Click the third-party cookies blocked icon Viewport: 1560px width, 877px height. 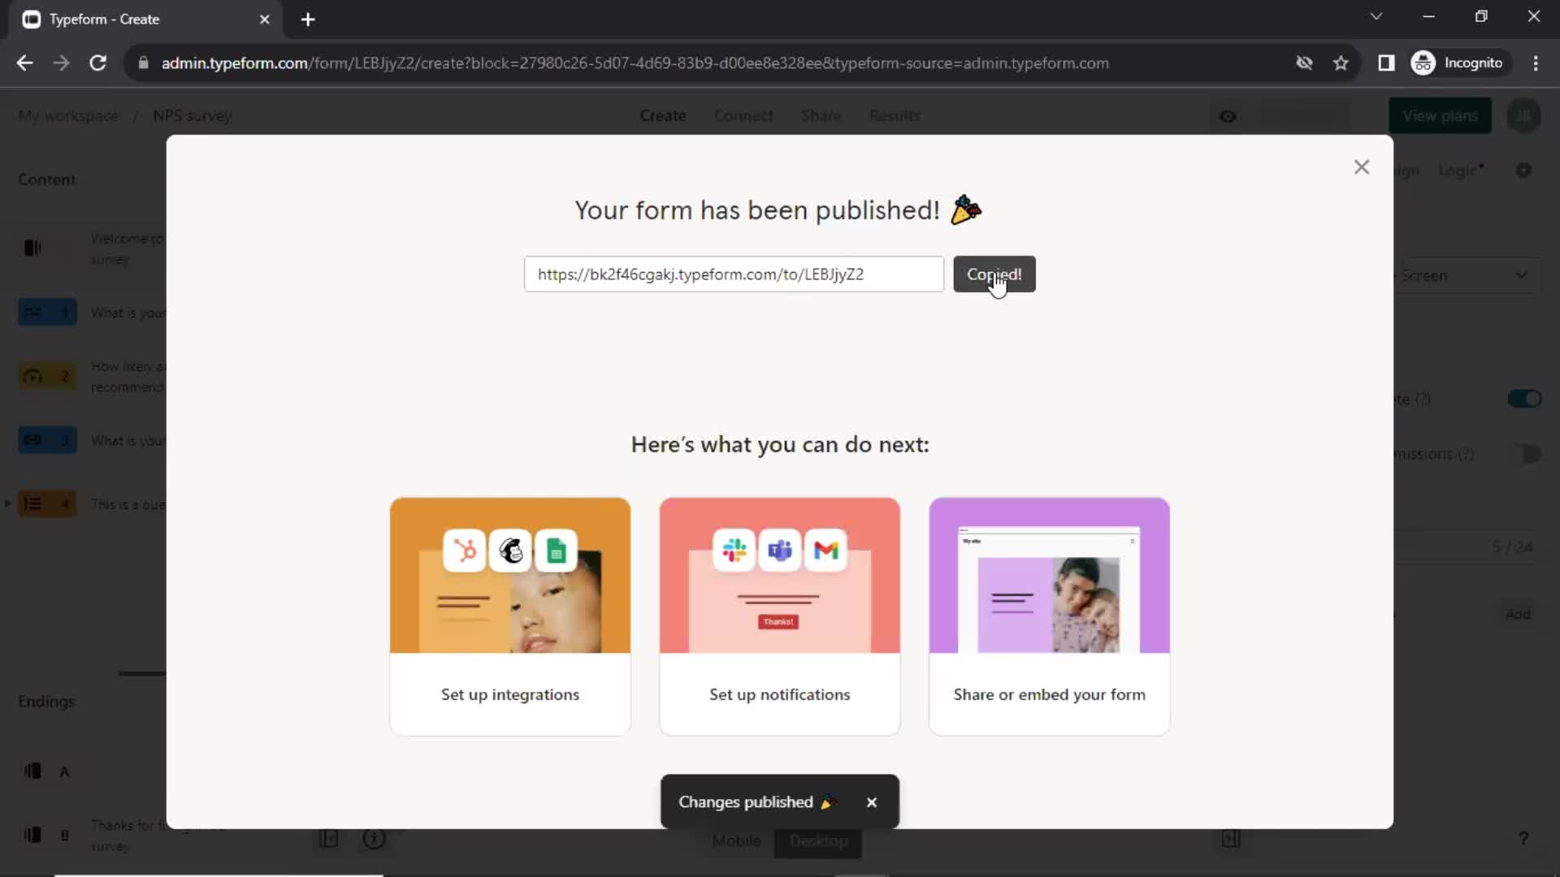click(1304, 63)
